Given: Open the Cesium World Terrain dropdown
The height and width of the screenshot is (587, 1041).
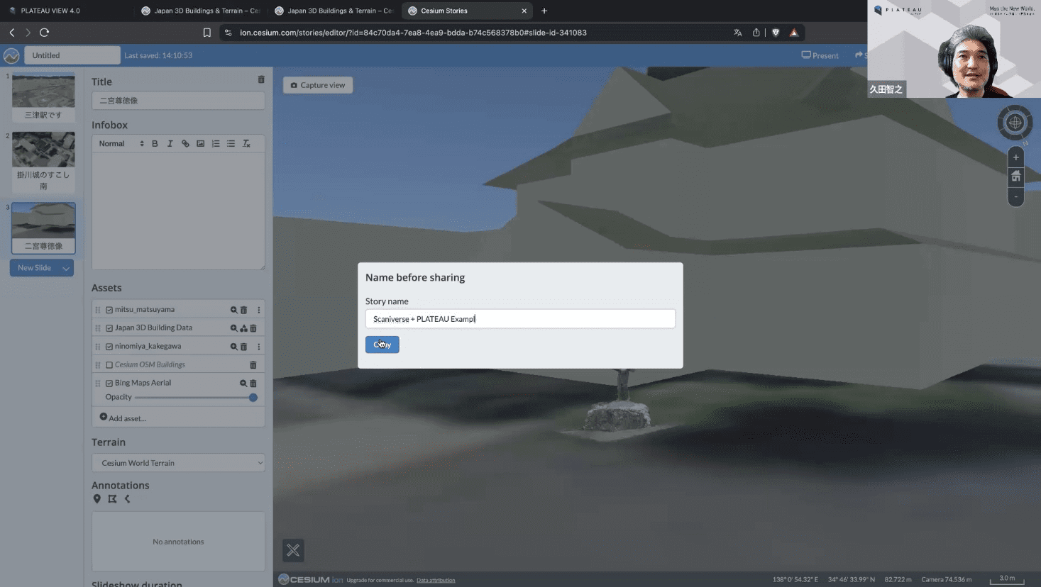Looking at the screenshot, I should coord(178,463).
